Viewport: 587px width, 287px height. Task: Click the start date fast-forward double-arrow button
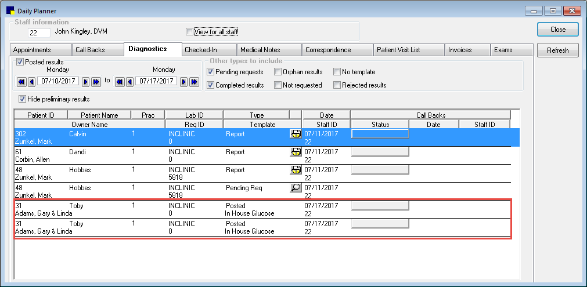(96, 82)
